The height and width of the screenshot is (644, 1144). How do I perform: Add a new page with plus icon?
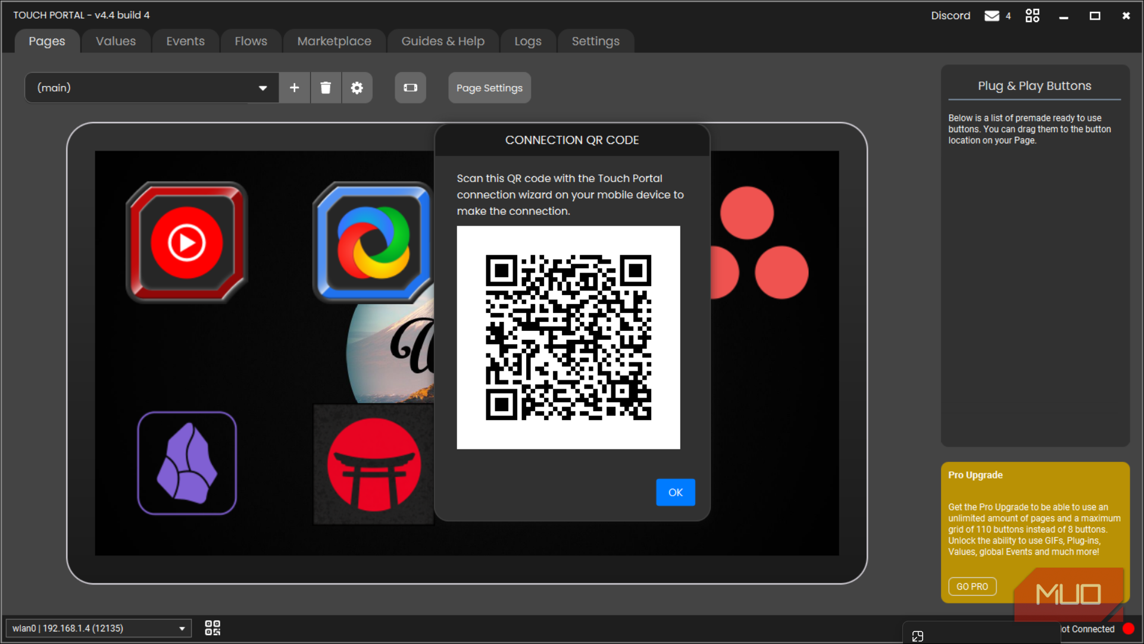click(x=295, y=88)
